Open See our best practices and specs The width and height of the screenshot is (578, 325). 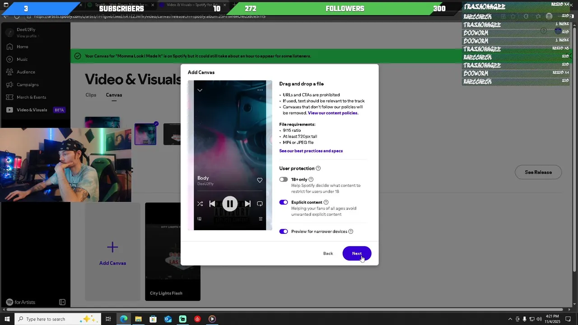[311, 151]
